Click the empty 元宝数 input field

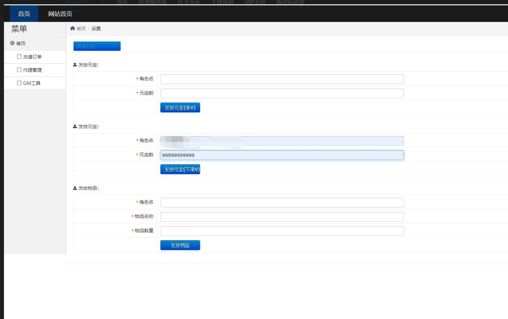(282, 93)
